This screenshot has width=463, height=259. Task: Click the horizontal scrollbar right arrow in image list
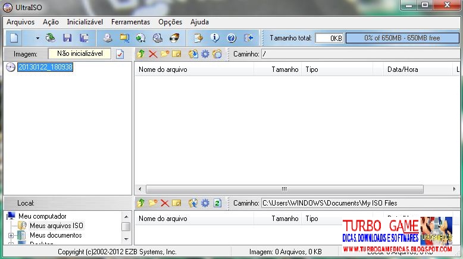point(454,189)
